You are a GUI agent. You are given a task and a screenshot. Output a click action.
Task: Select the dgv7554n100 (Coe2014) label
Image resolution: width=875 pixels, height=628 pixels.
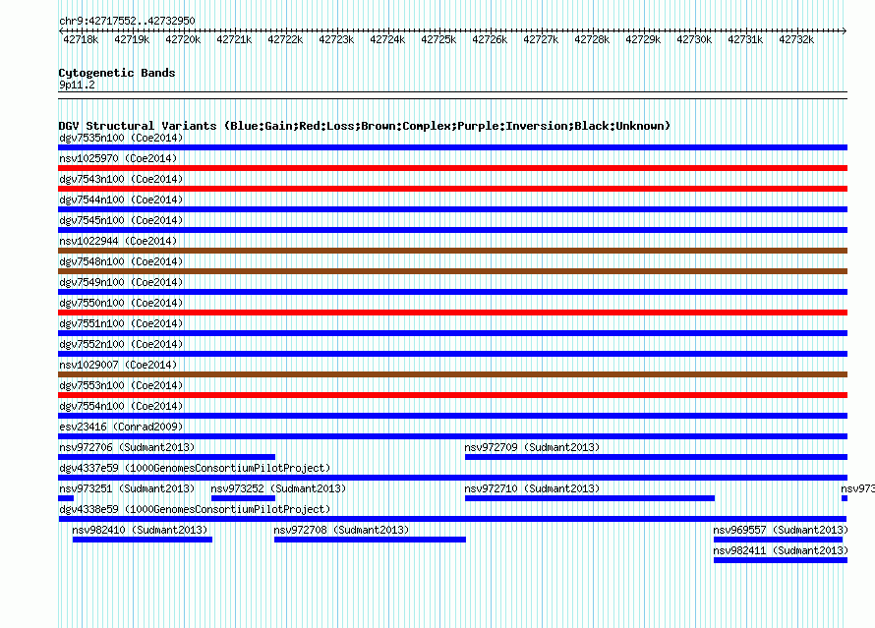(121, 406)
